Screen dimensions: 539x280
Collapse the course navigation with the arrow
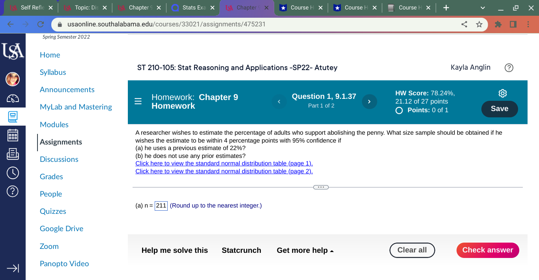click(13, 268)
